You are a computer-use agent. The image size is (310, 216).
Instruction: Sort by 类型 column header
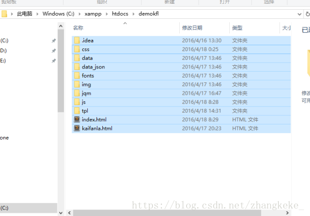tap(237, 28)
